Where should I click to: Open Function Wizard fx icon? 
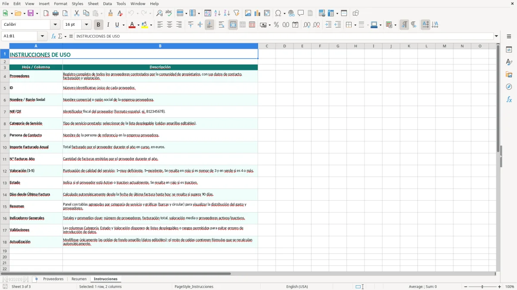(54, 37)
